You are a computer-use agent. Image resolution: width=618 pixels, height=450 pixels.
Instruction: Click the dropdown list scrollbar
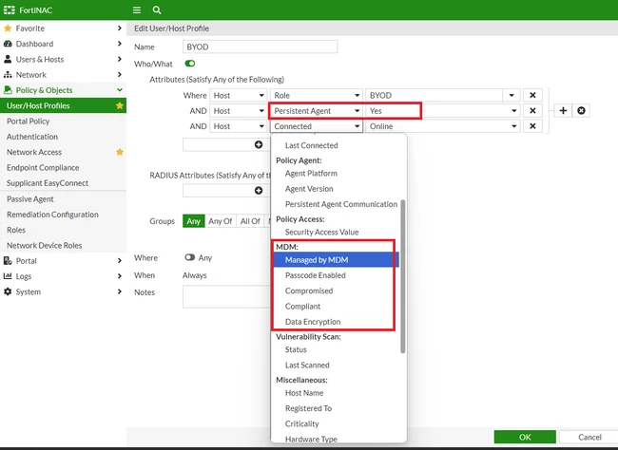pos(403,276)
